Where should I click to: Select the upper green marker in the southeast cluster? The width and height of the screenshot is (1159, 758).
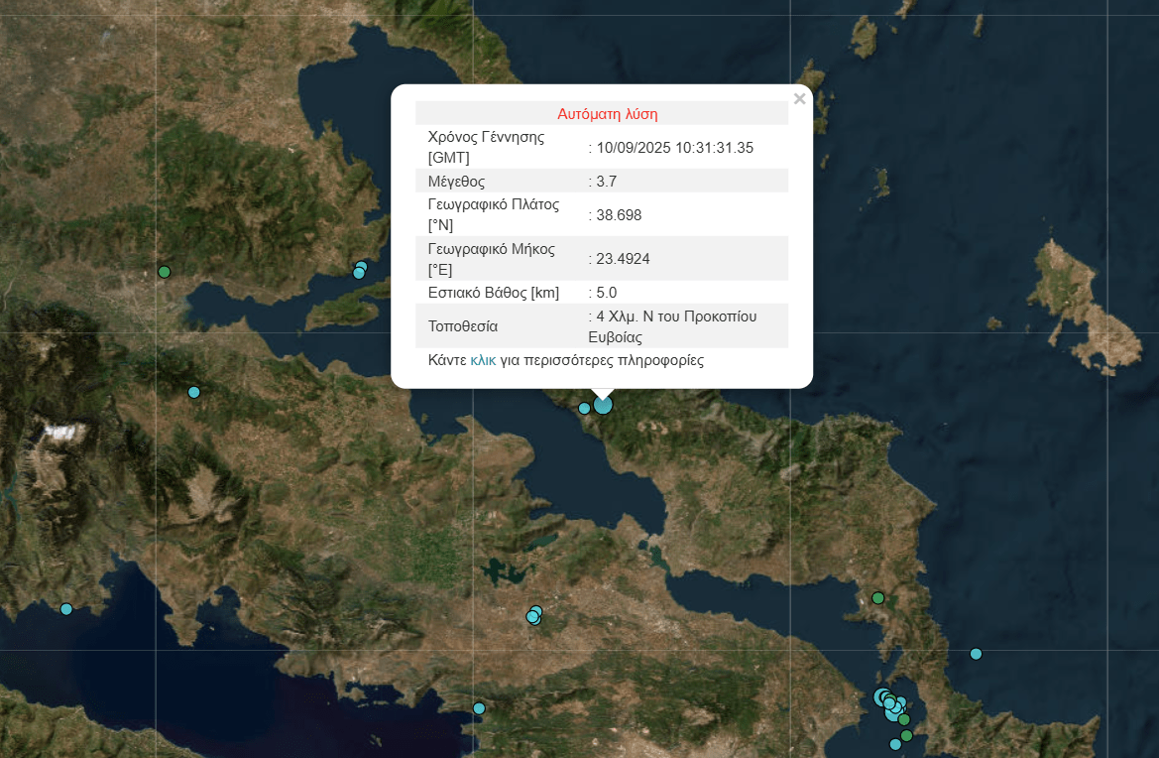(x=904, y=719)
